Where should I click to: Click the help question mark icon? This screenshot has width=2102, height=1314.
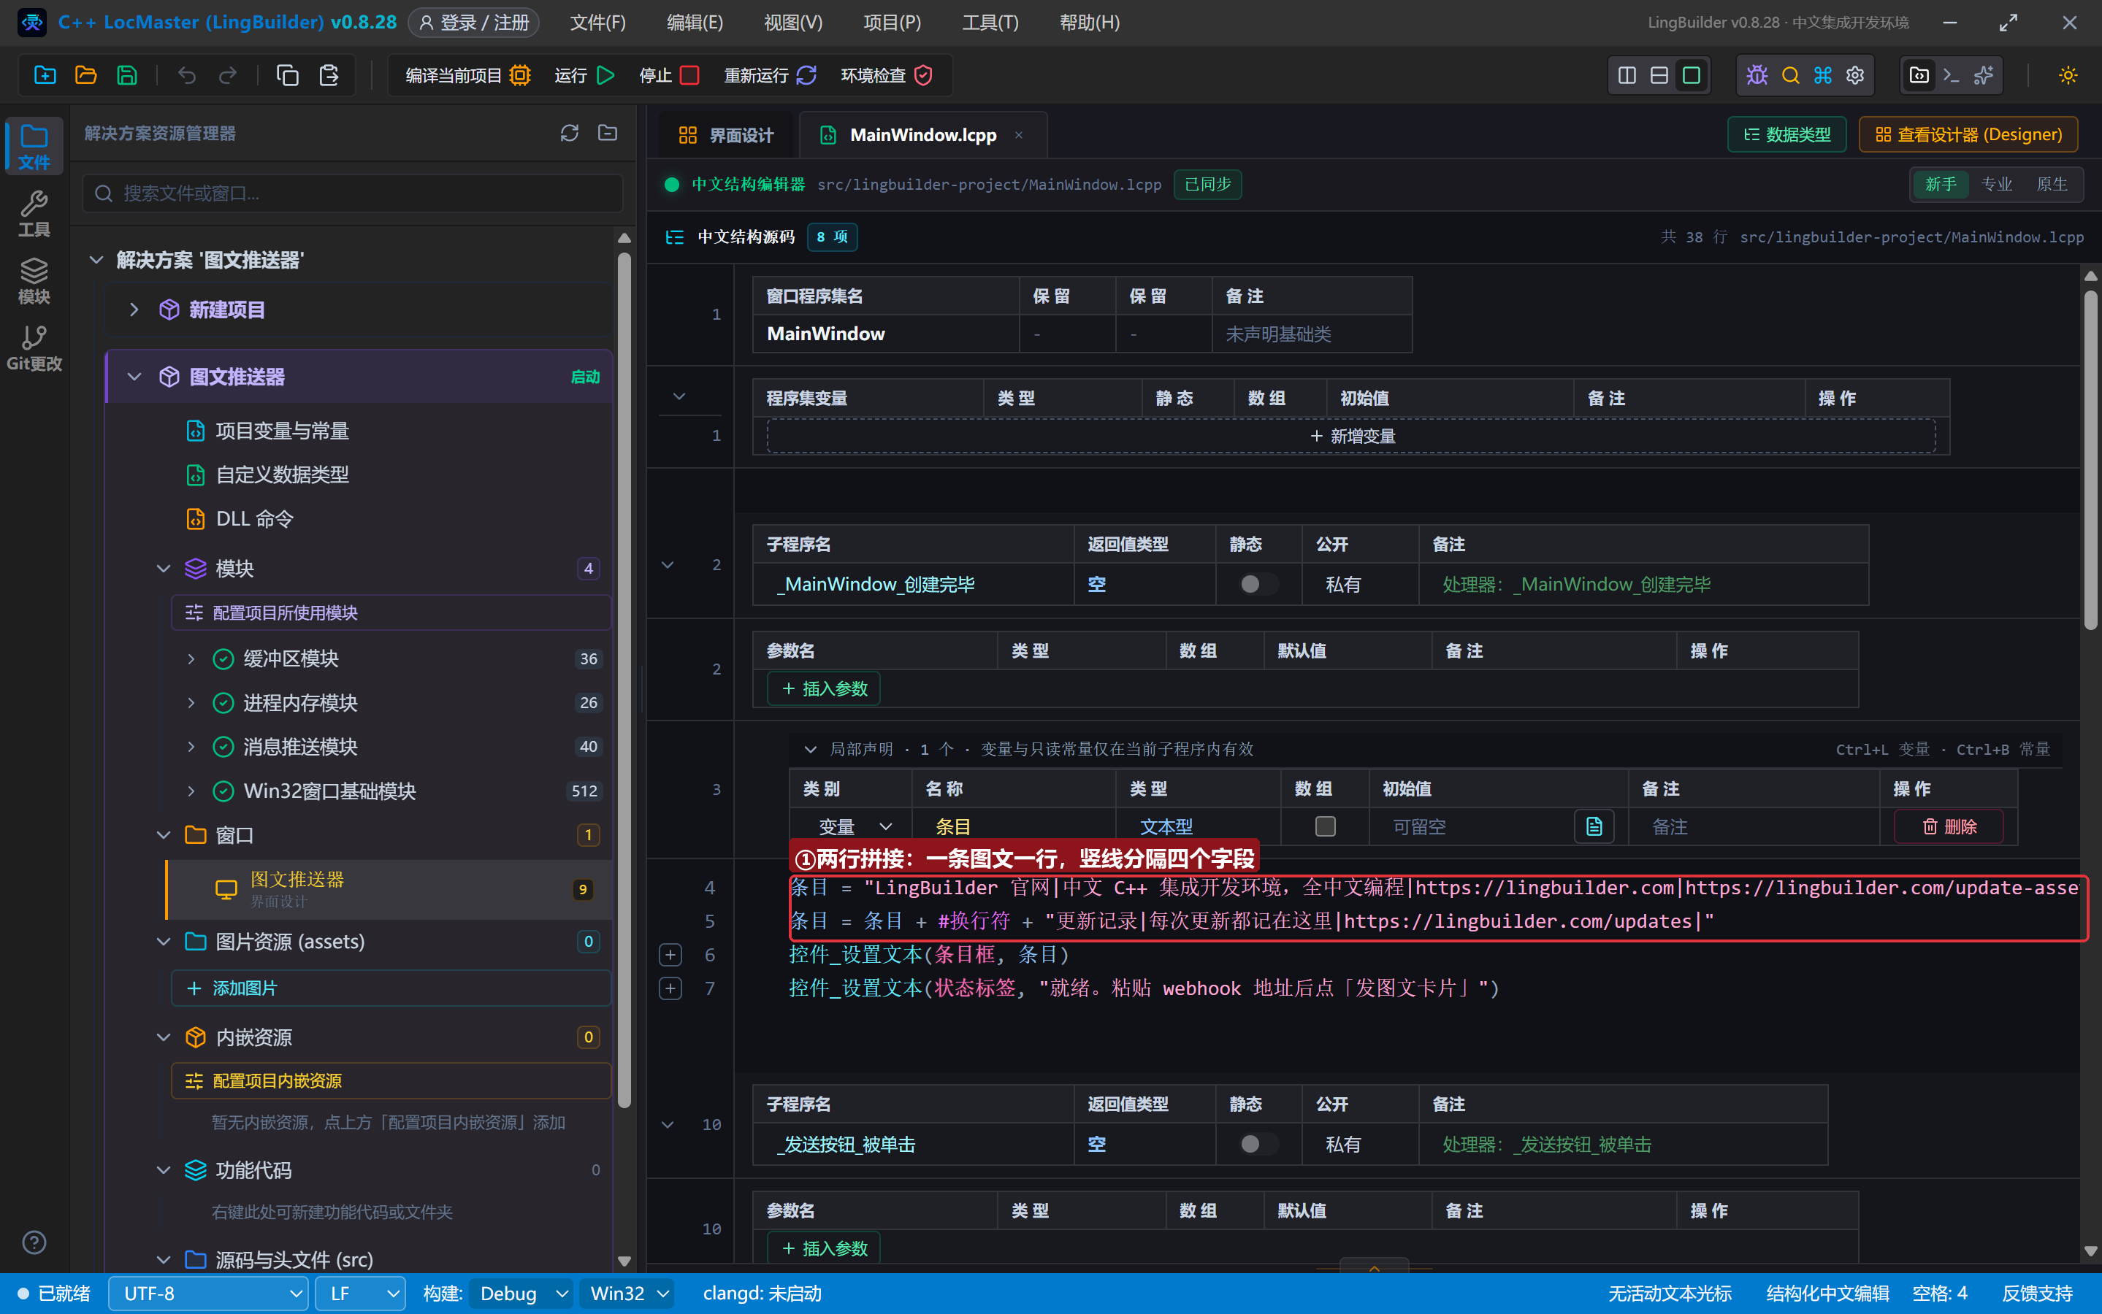[x=34, y=1242]
